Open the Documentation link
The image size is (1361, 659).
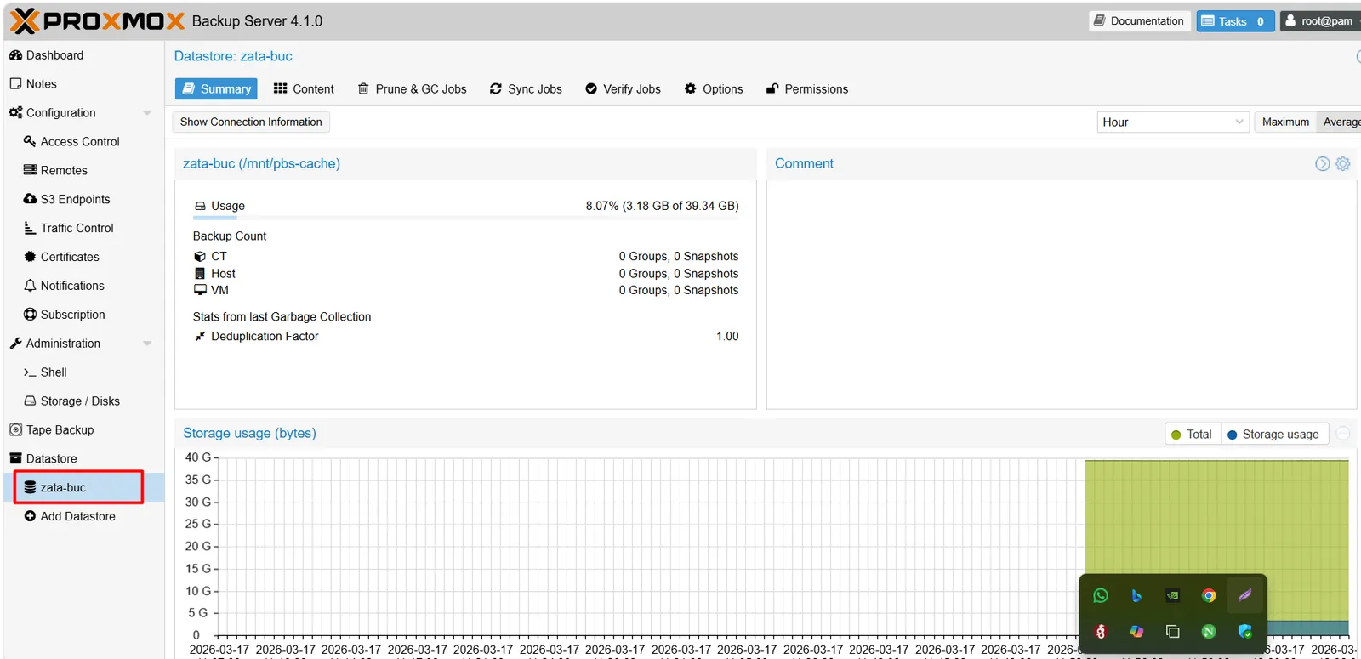[x=1138, y=21]
